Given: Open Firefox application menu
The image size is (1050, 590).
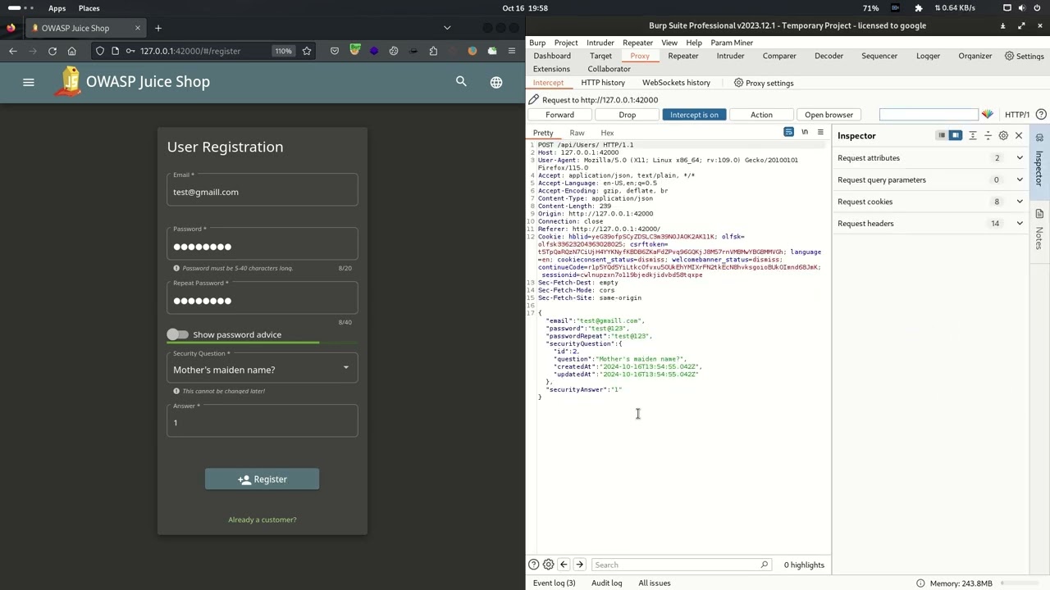Looking at the screenshot, I should (x=512, y=51).
